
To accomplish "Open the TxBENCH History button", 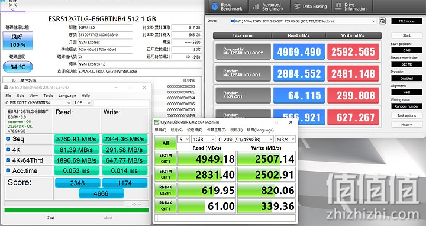I will [x=406, y=125].
